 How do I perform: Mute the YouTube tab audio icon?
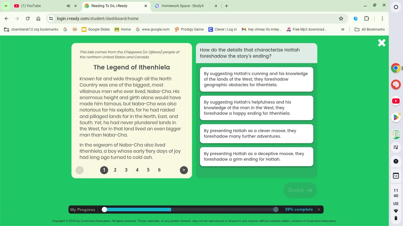(x=68, y=6)
